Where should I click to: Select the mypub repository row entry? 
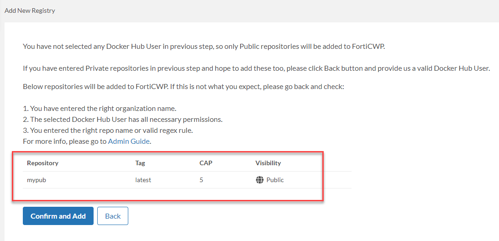pyautogui.click(x=37, y=180)
